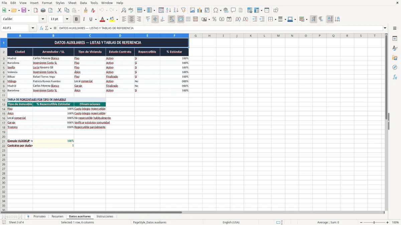Image resolution: width=401 pixels, height=225 pixels.
Task: Switch to the Instrucciones sheet tab
Action: tap(105, 216)
